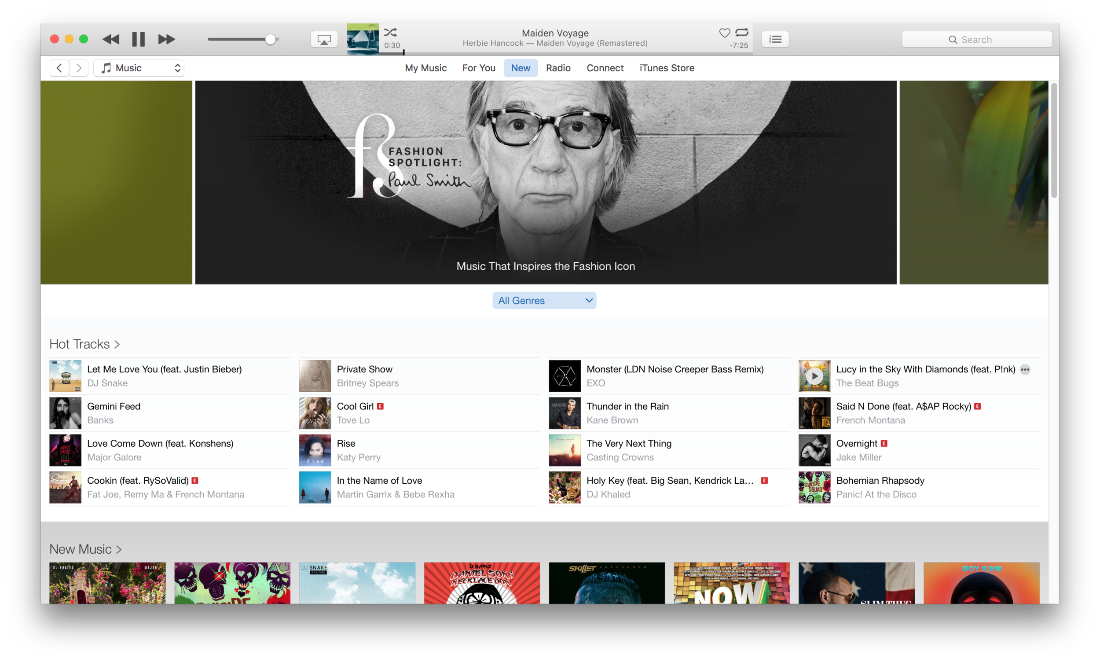Image resolution: width=1100 pixels, height=662 pixels.
Task: Skip to next track
Action: [x=166, y=39]
